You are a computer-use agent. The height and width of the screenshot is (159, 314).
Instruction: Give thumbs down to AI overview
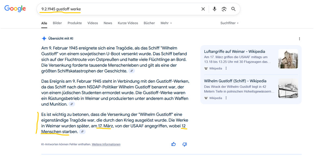(x=185, y=144)
